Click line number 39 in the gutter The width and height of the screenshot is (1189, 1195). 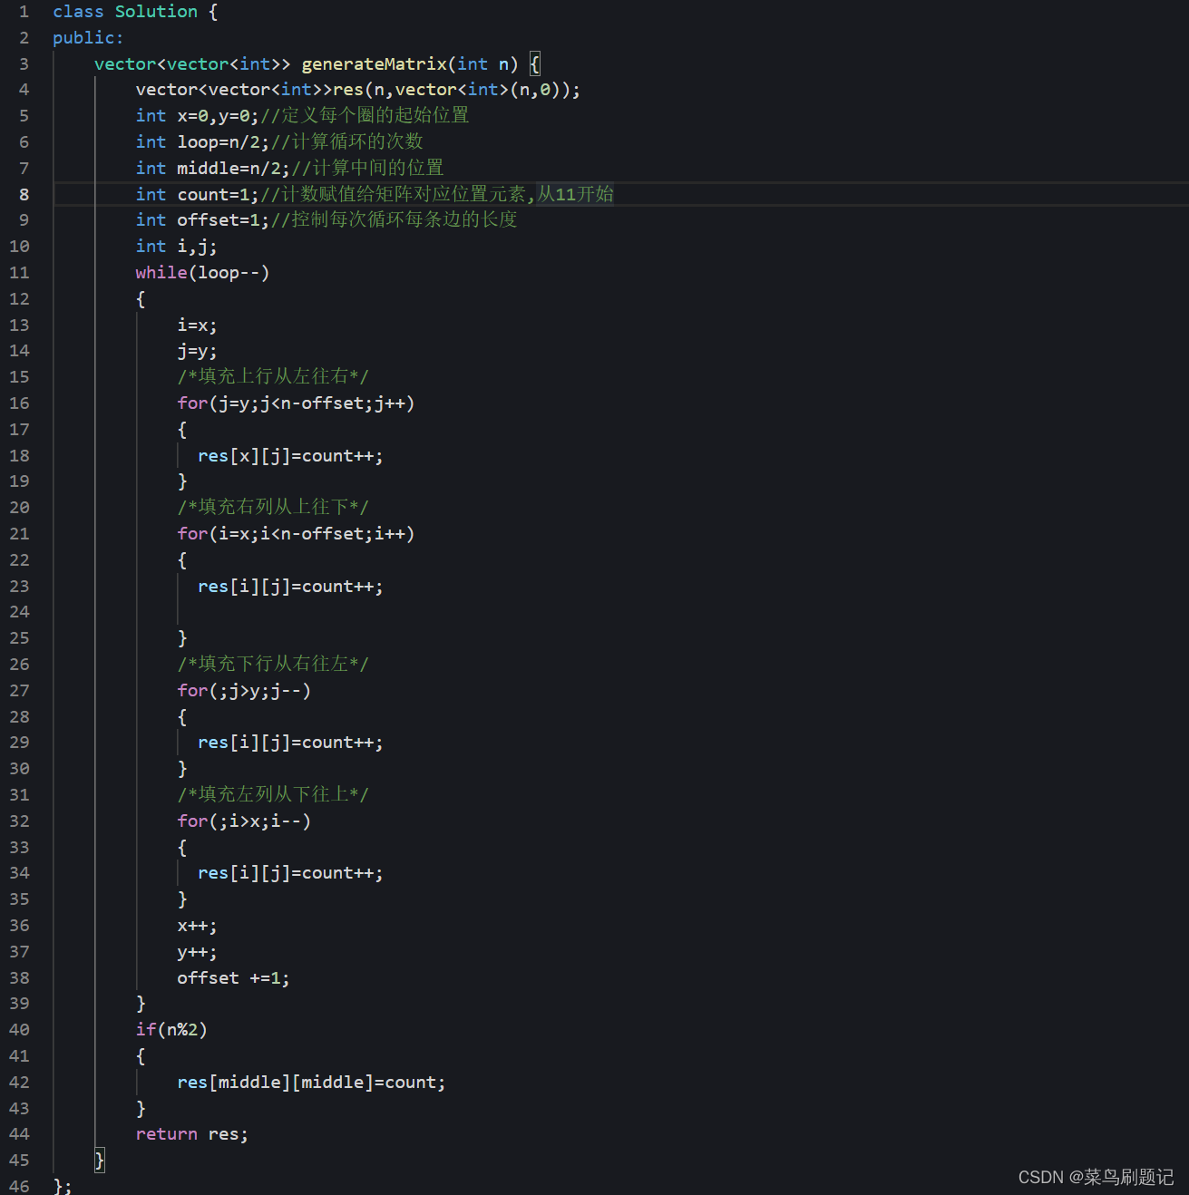point(19,1004)
